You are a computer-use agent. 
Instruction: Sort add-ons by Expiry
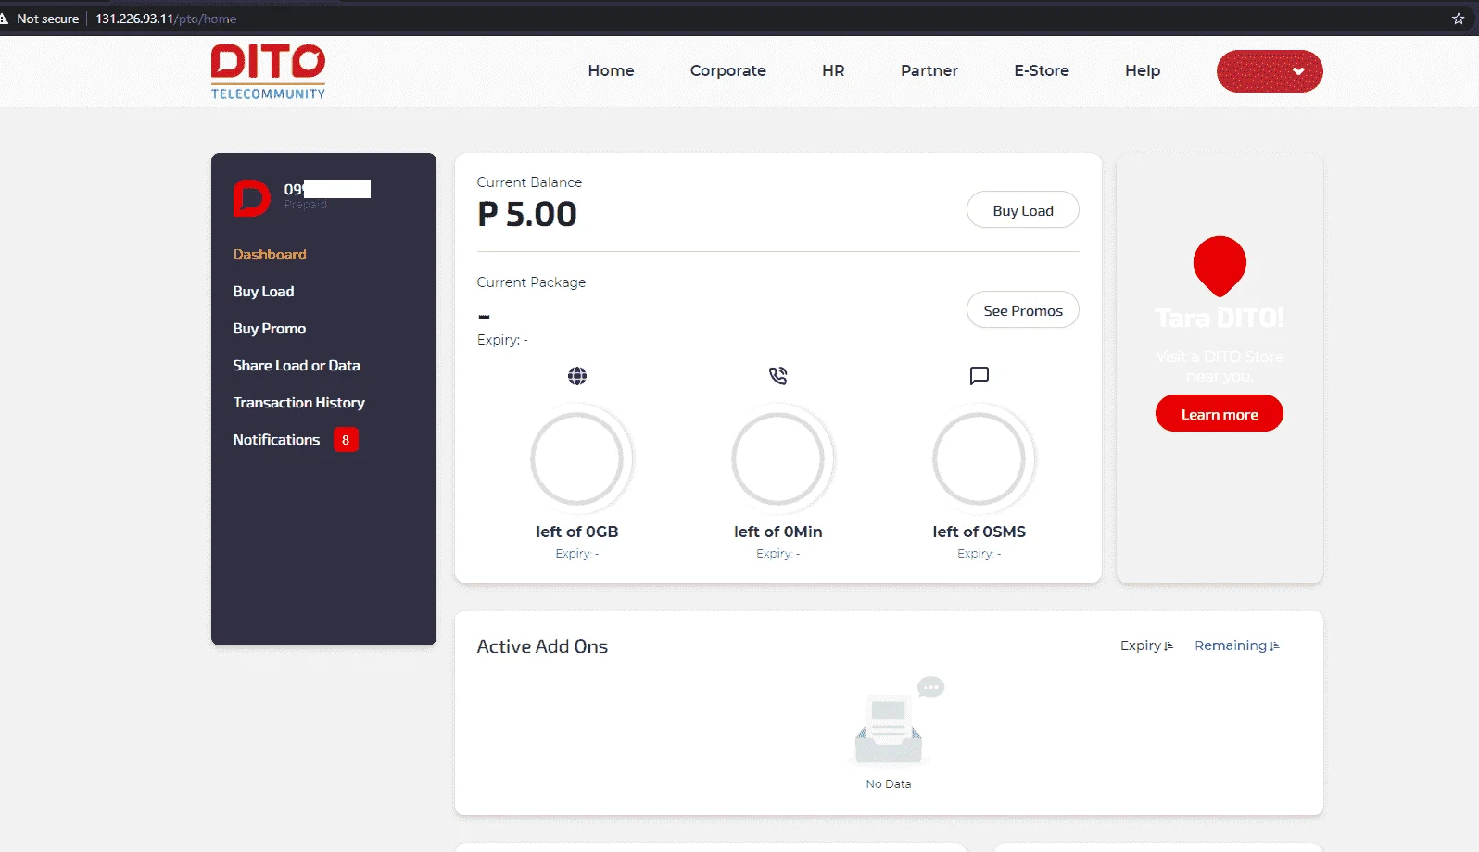point(1146,645)
